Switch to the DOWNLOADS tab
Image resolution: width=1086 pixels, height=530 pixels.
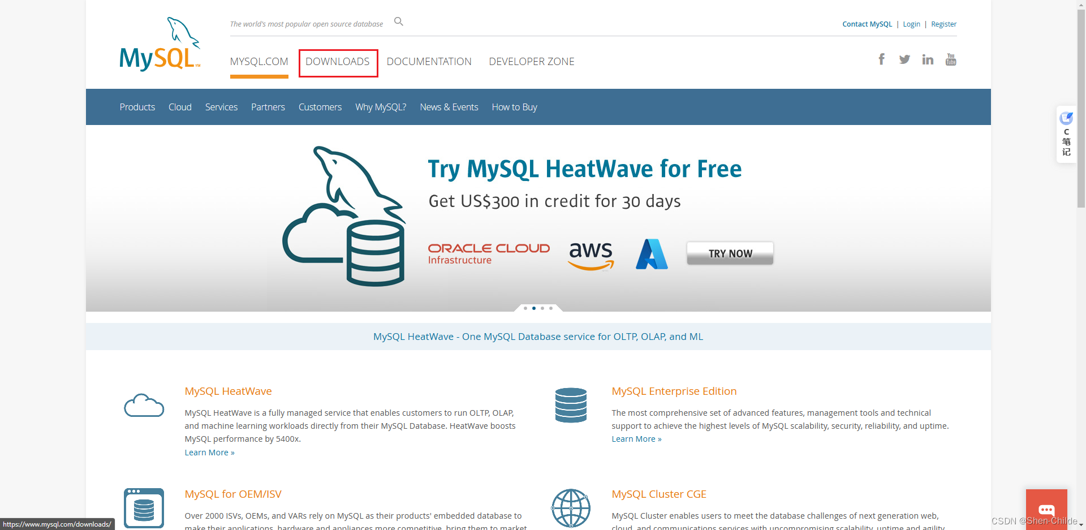point(338,62)
